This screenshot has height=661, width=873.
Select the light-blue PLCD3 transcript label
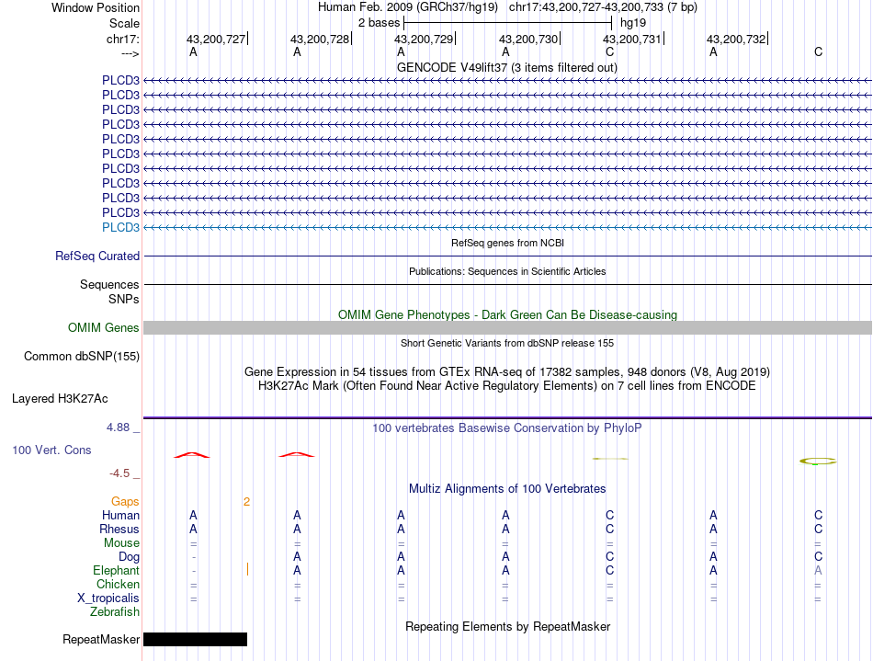[x=120, y=227]
